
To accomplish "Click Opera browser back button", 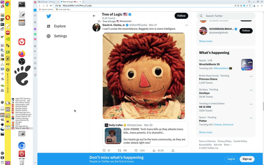I will pyautogui.click(x=40, y=6).
